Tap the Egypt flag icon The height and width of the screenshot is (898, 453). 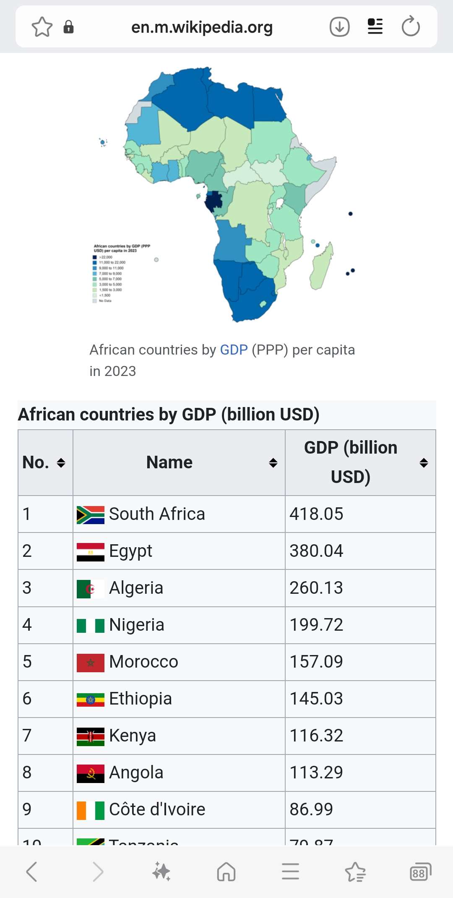[x=90, y=551]
